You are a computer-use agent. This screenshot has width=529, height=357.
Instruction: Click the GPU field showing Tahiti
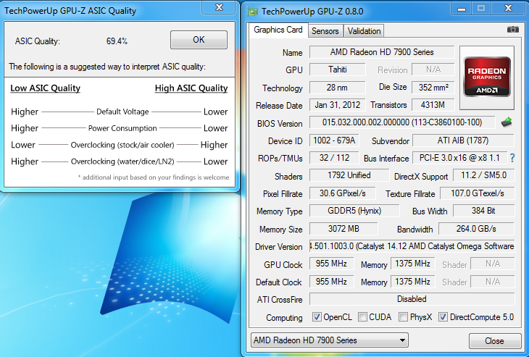[x=338, y=70]
